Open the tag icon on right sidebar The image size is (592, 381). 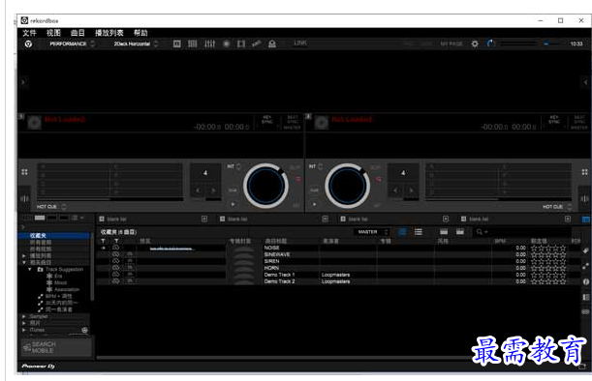585,250
